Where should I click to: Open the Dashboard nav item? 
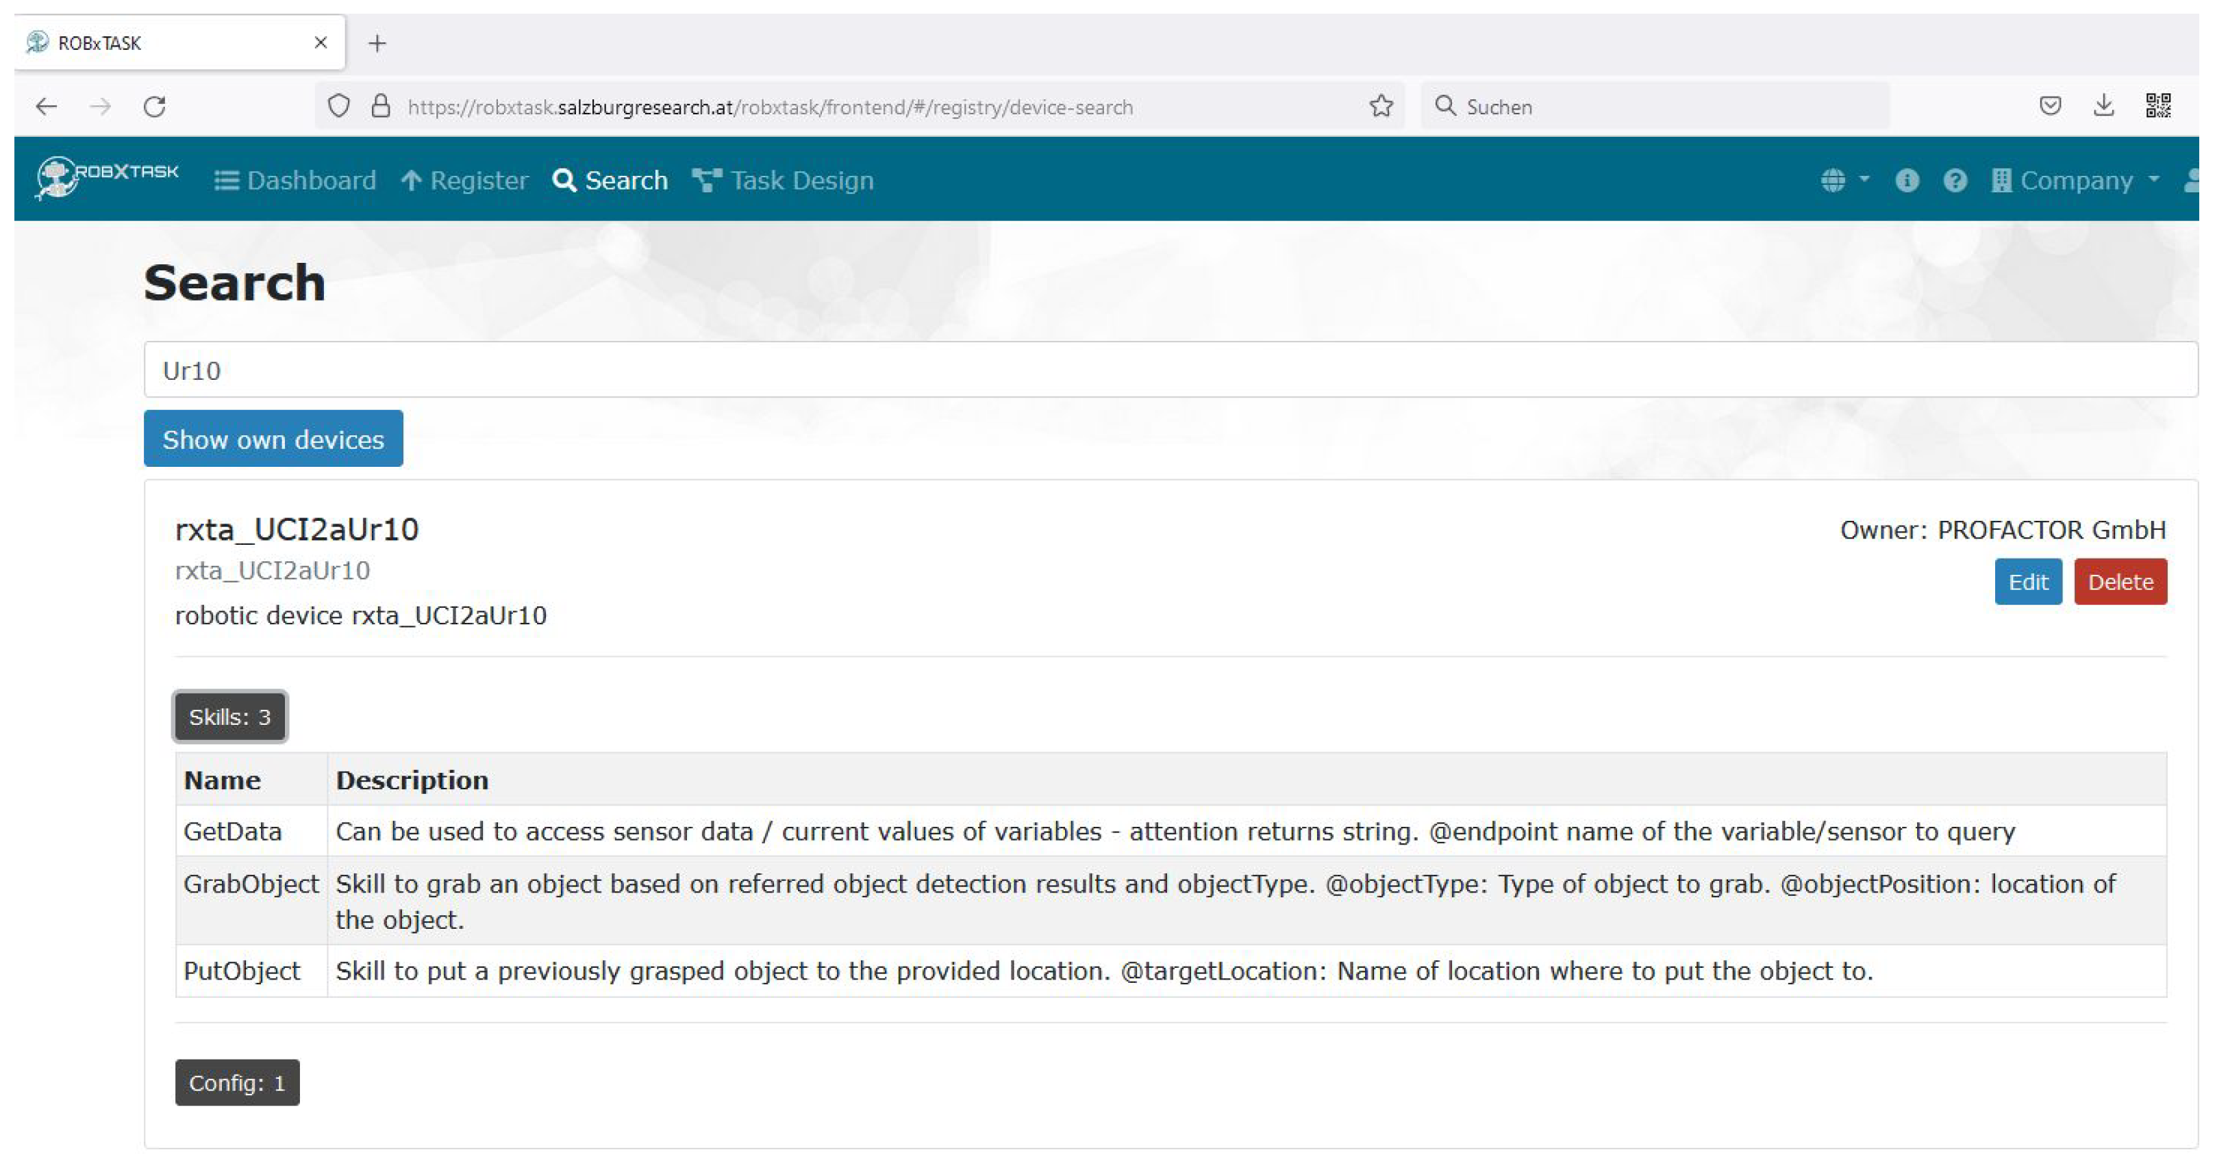[295, 181]
